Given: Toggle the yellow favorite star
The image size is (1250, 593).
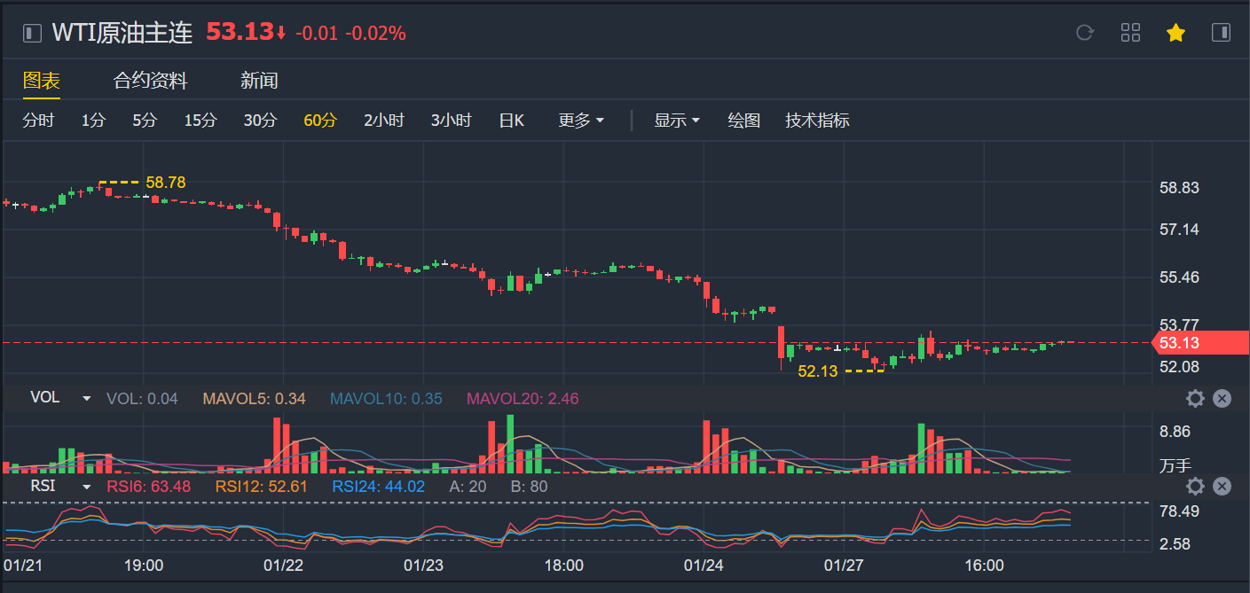Looking at the screenshot, I should [x=1175, y=33].
